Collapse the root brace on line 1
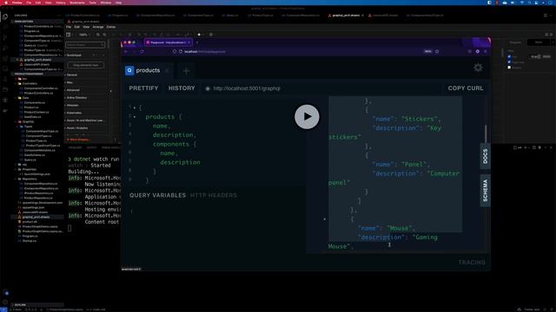Viewport: 556px width, 312px height. tap(135, 107)
